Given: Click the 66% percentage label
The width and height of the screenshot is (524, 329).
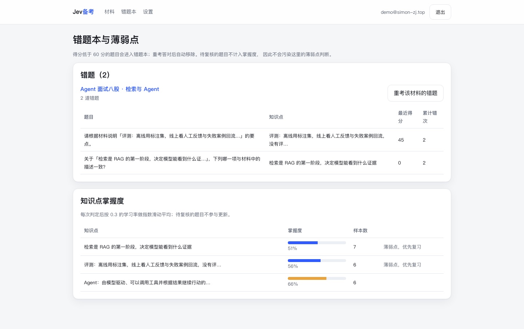Looking at the screenshot, I should [x=293, y=284].
